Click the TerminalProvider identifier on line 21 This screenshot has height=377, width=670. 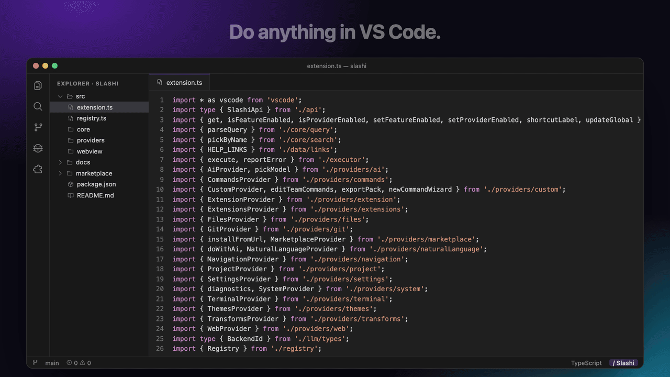click(x=239, y=299)
